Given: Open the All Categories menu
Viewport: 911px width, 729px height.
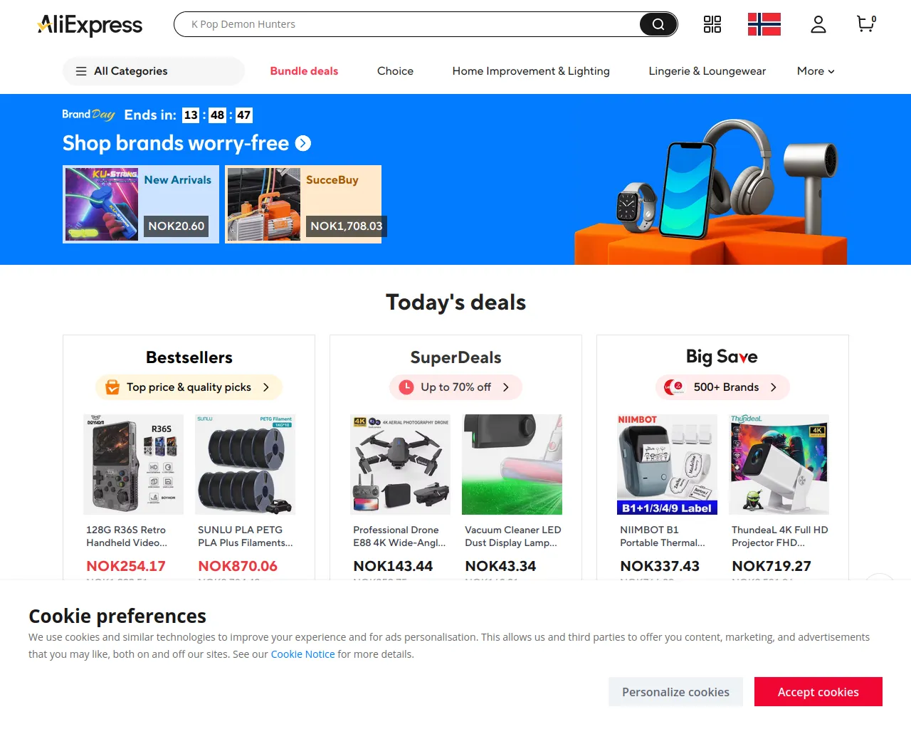Looking at the screenshot, I should [x=154, y=71].
